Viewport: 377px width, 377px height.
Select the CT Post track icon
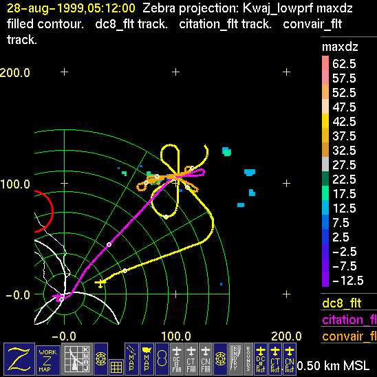click(275, 358)
